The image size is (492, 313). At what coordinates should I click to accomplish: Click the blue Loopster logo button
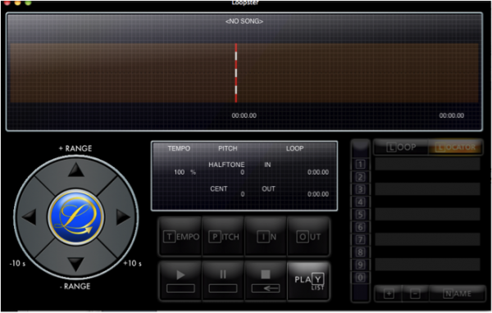point(76,217)
